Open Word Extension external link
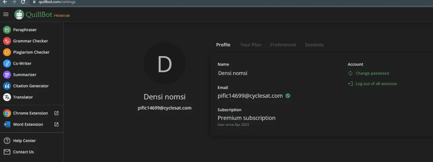This screenshot has height=162, width=433. [56, 124]
